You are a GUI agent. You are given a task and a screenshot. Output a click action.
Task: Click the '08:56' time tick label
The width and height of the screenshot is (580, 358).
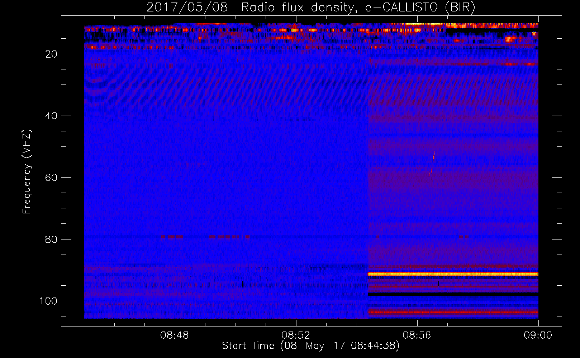point(417,335)
